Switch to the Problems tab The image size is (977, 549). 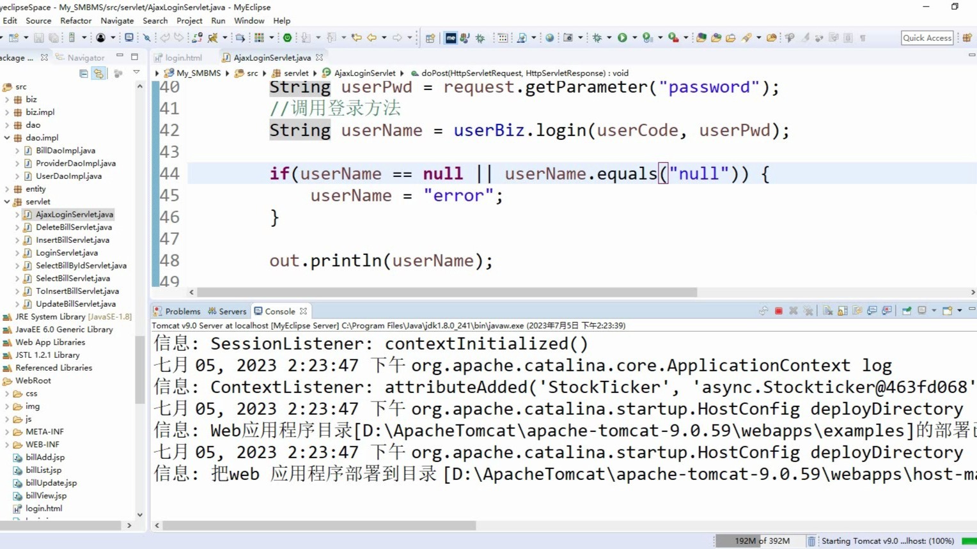point(177,311)
